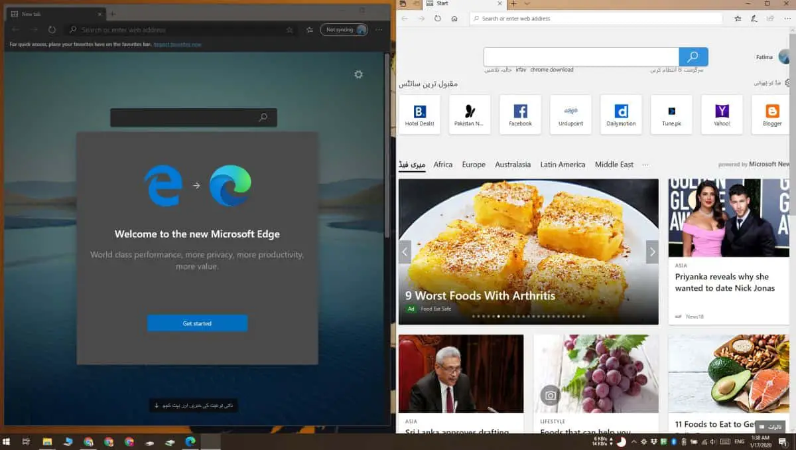Image resolution: width=796 pixels, height=450 pixels.
Task: Open the grapes lifestyle gallery card
Action: click(x=596, y=384)
